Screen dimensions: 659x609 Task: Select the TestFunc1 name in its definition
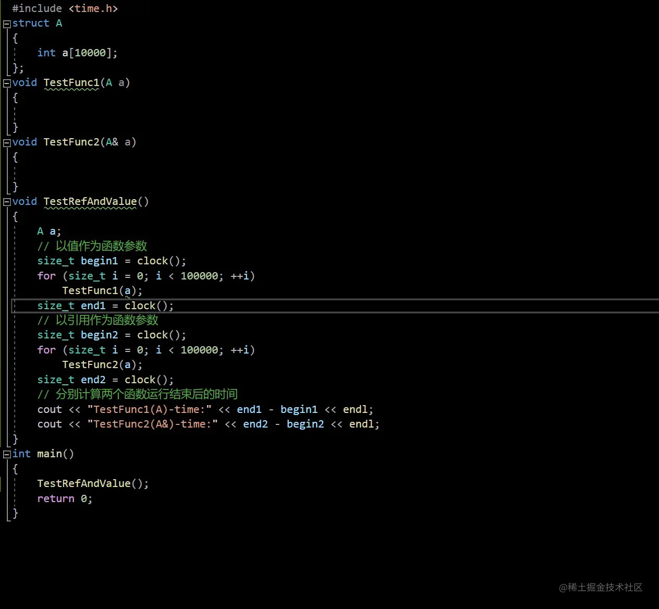click(x=71, y=83)
